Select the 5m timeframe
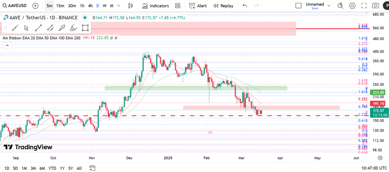Image resolution: width=389 pixels, height=172 pixels. 49,6
